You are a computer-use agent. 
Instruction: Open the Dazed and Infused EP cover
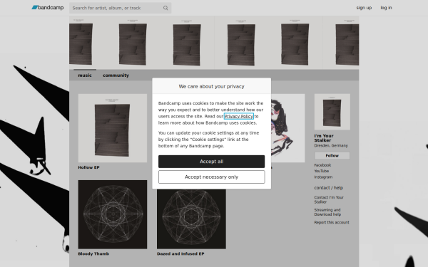coord(191,219)
